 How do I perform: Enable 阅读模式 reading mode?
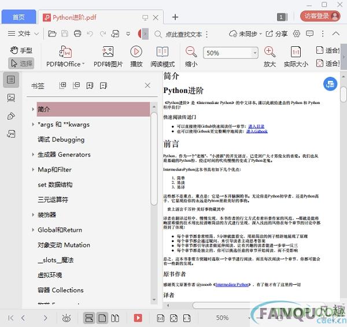[x=163, y=57]
